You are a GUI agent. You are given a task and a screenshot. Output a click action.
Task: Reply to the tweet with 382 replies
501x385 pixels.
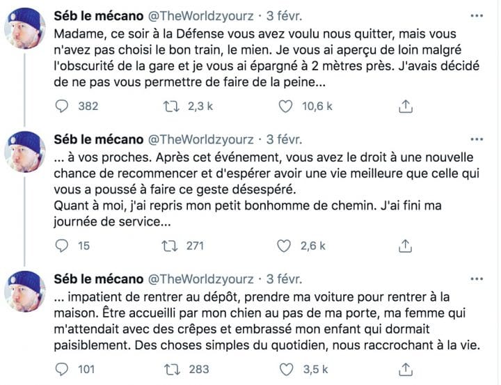click(x=62, y=106)
